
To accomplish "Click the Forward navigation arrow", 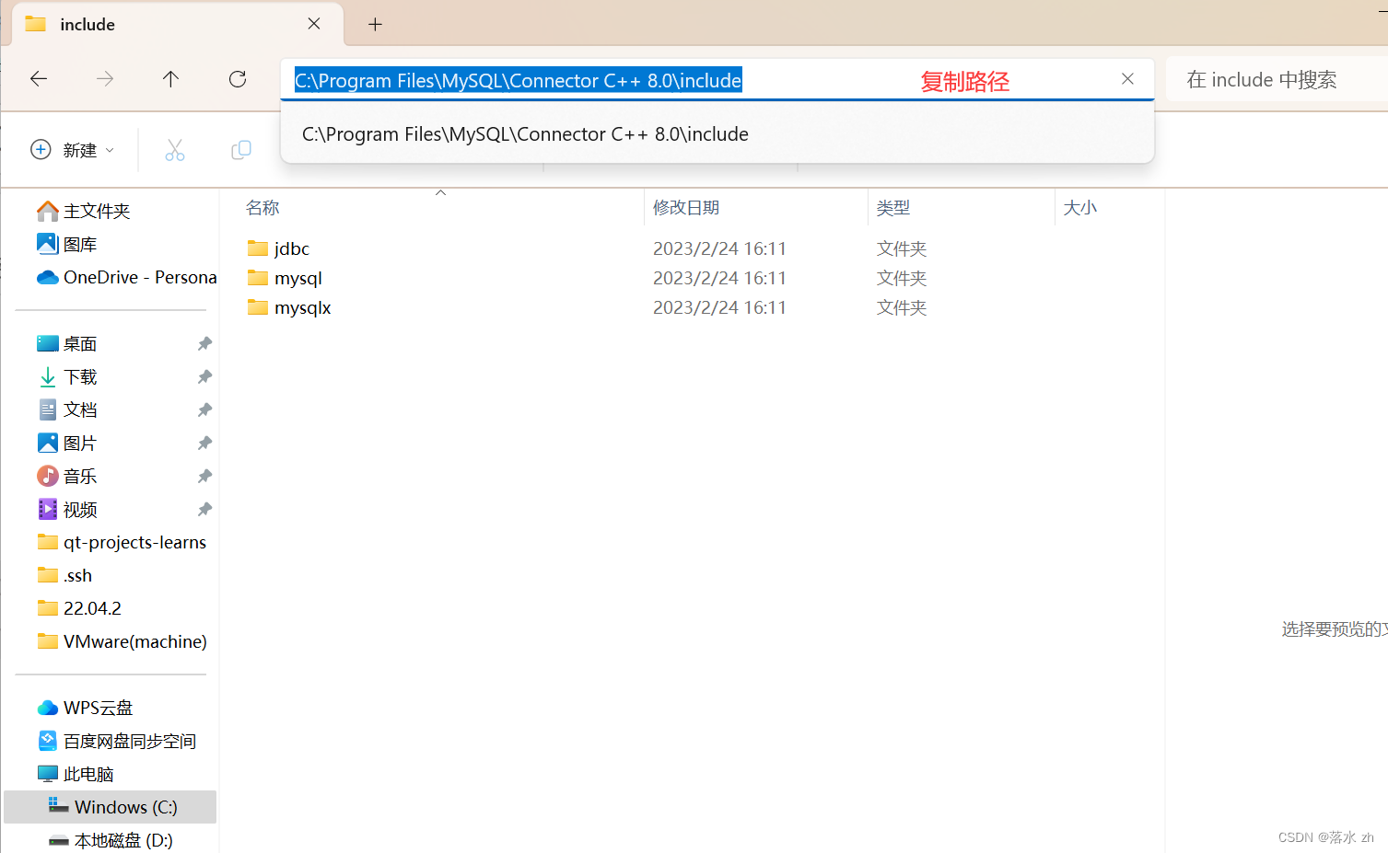I will pyautogui.click(x=104, y=79).
